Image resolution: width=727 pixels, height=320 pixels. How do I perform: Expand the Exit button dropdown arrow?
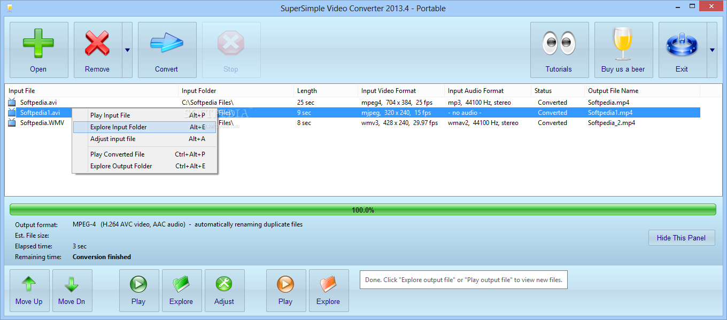(712, 50)
